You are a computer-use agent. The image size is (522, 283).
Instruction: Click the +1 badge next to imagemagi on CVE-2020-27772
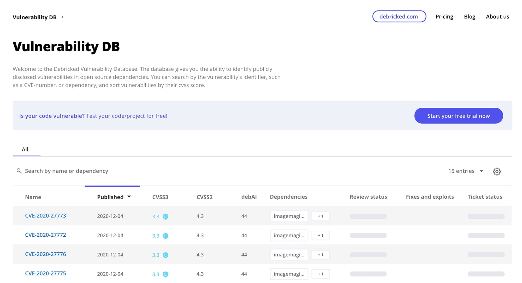(320, 235)
